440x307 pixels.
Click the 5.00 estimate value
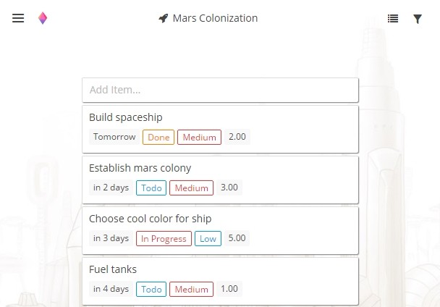point(237,238)
